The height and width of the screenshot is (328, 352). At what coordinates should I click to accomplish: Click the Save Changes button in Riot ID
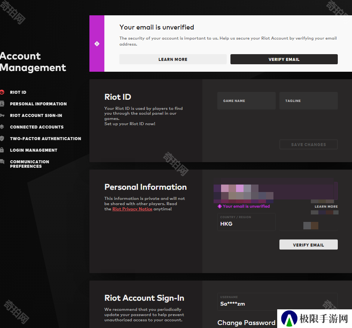pyautogui.click(x=309, y=145)
